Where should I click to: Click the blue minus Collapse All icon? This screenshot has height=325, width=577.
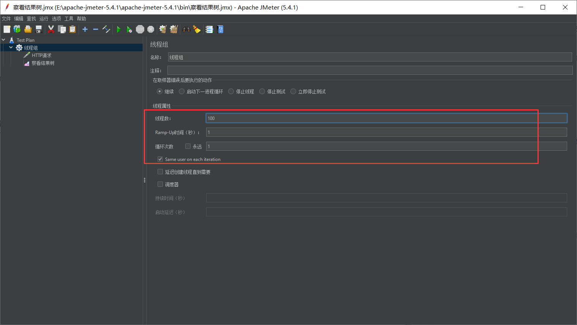(x=96, y=29)
